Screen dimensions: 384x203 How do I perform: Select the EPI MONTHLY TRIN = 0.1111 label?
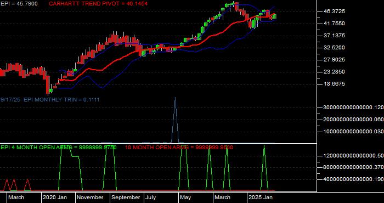(x=61, y=99)
